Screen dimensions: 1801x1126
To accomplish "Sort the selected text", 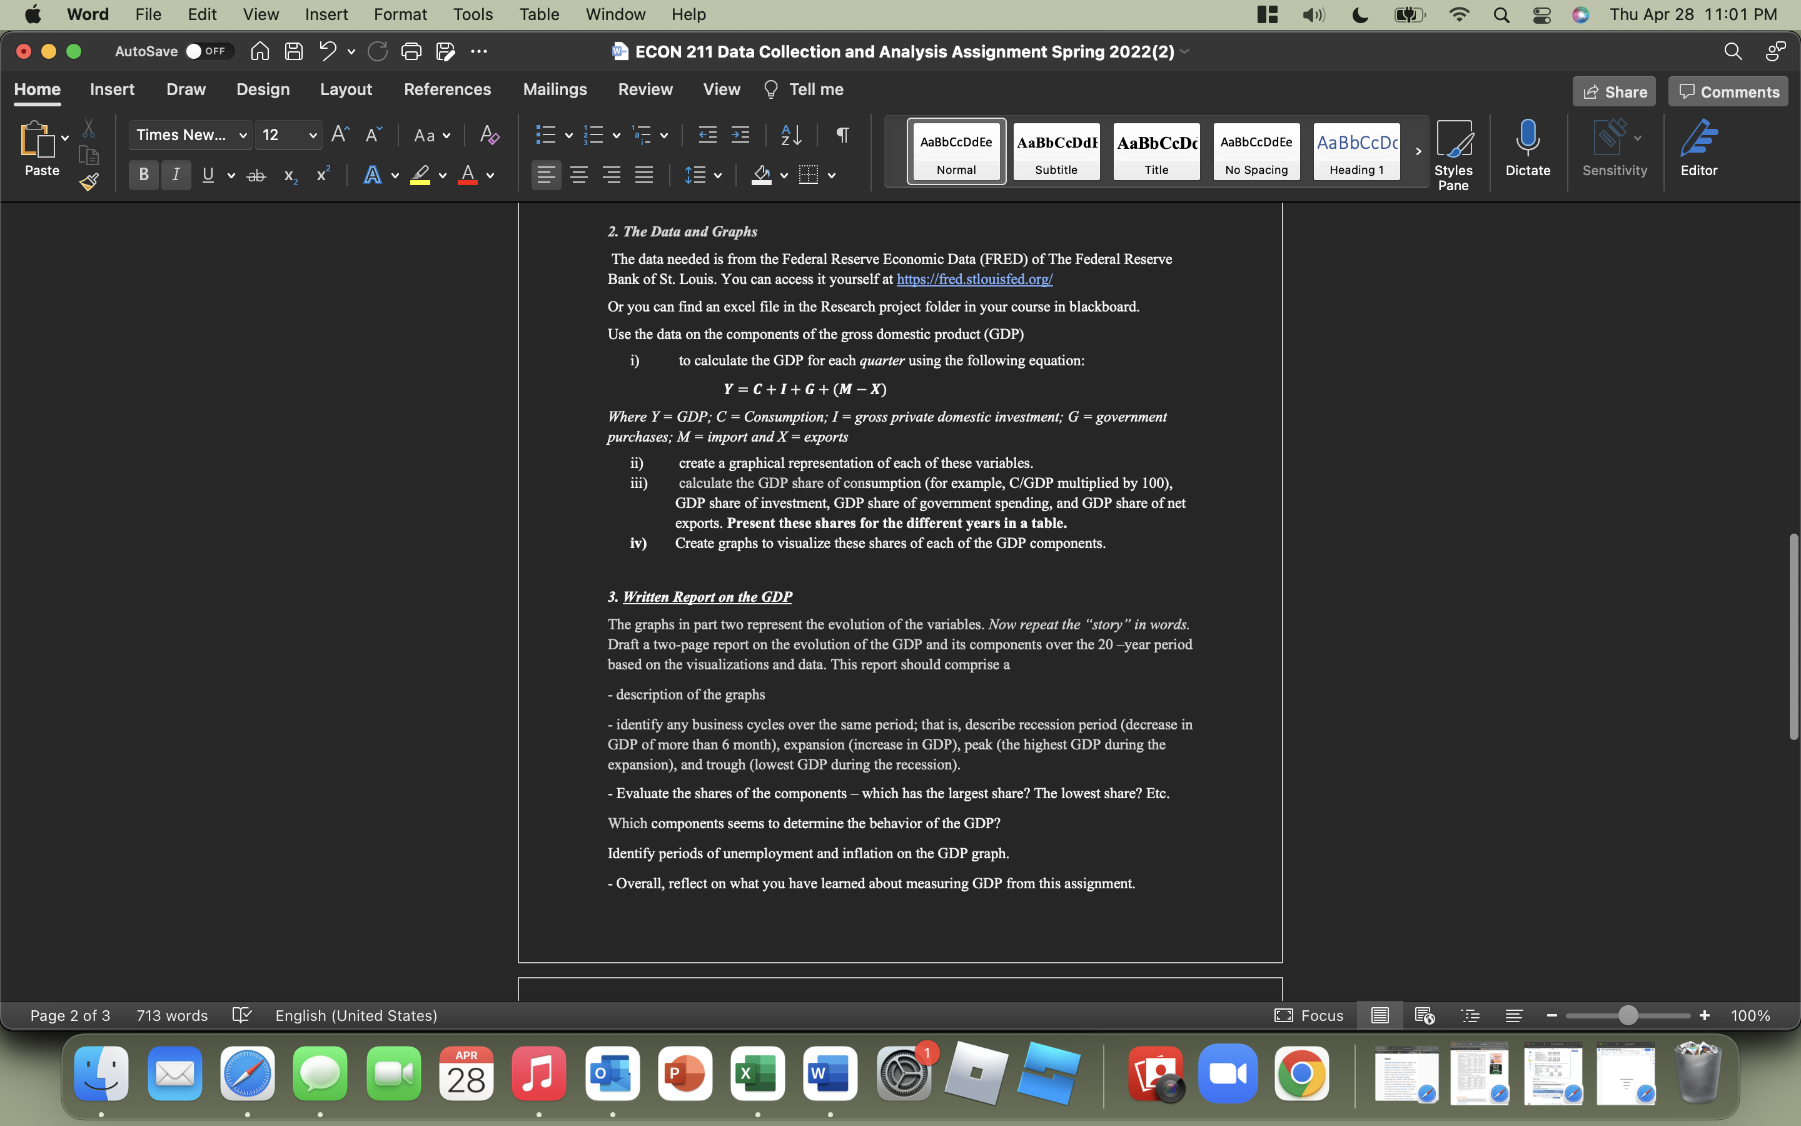I will point(790,134).
